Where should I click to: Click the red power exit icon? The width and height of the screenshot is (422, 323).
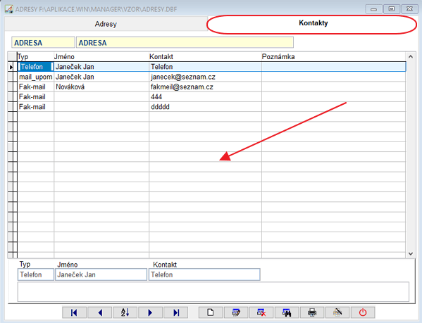tap(363, 312)
